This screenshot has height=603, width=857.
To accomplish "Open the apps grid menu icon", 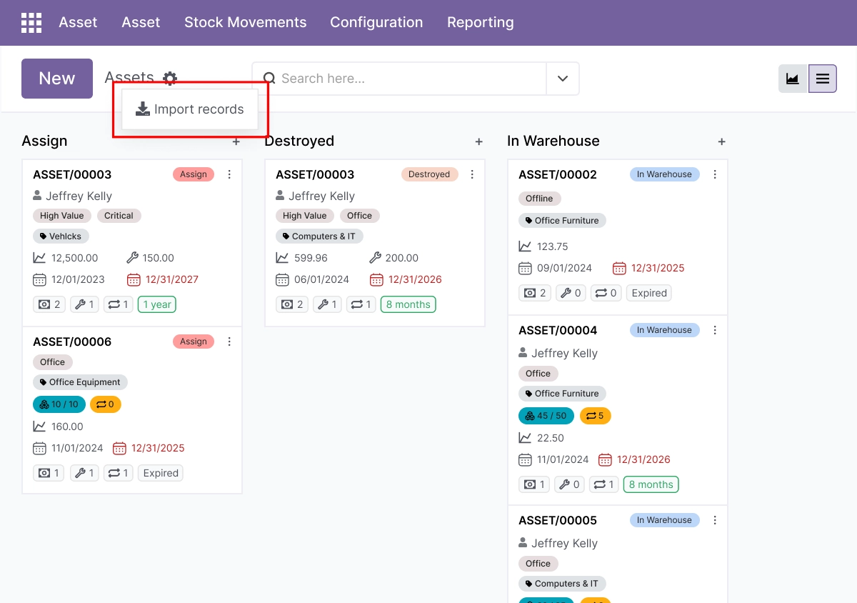I will click(x=31, y=23).
